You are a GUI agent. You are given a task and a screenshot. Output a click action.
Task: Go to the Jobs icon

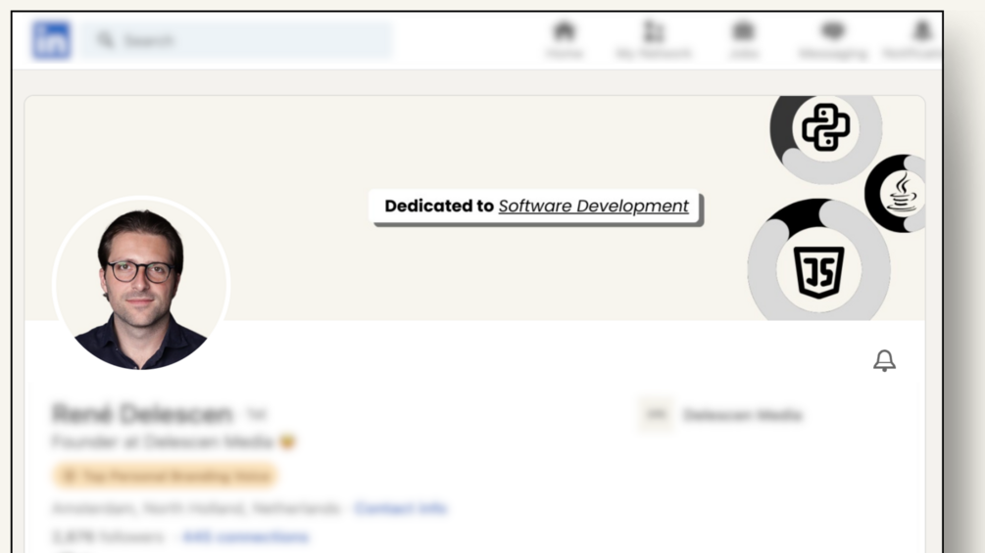(744, 31)
